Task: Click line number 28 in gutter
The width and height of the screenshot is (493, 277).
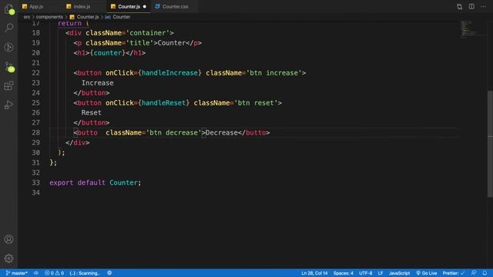Action: (36, 132)
